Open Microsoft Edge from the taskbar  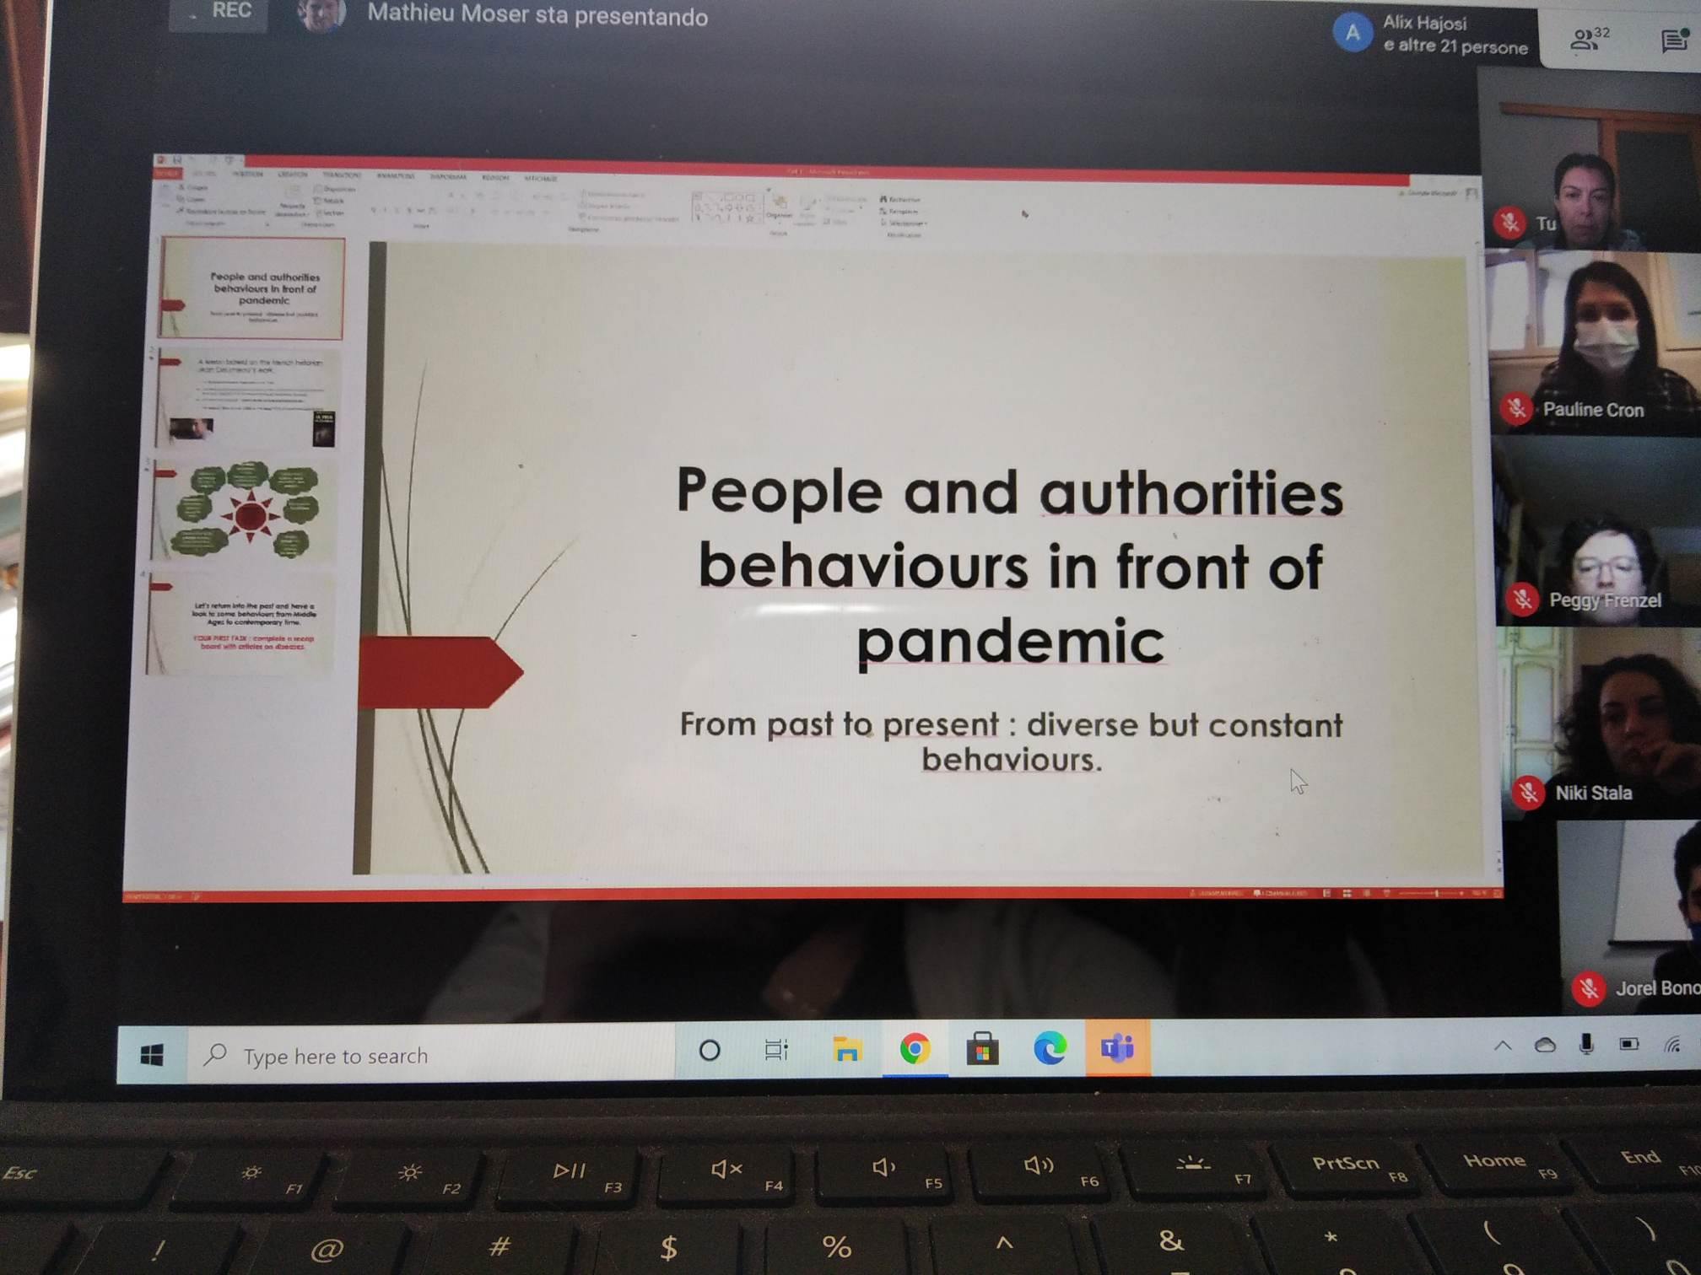point(1050,1048)
